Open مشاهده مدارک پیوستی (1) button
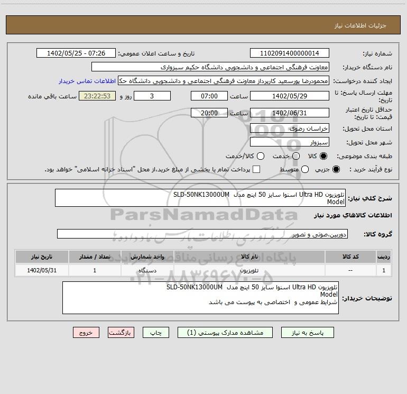This screenshot has height=394, width=407. coord(225,333)
